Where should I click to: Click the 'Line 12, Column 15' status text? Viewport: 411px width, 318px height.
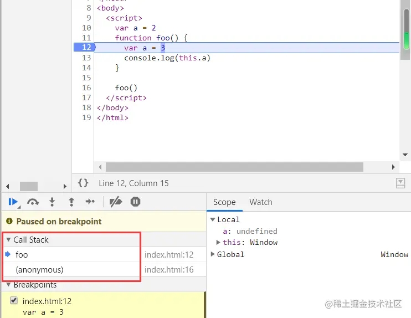(x=133, y=183)
